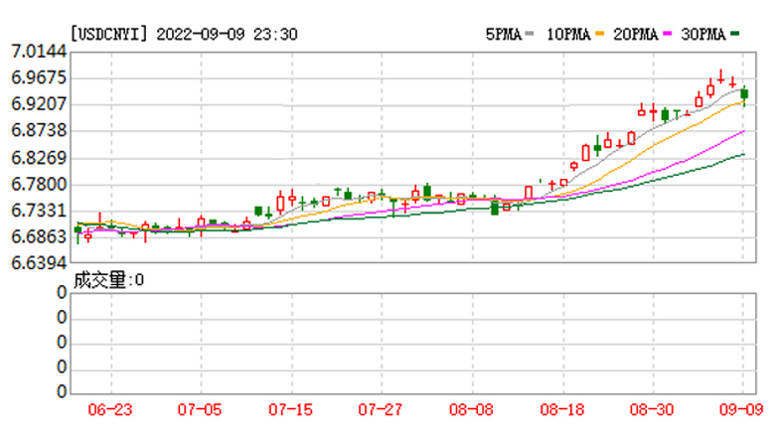Click the 07-05 date label
This screenshot has height=436, width=775.
pos(200,409)
